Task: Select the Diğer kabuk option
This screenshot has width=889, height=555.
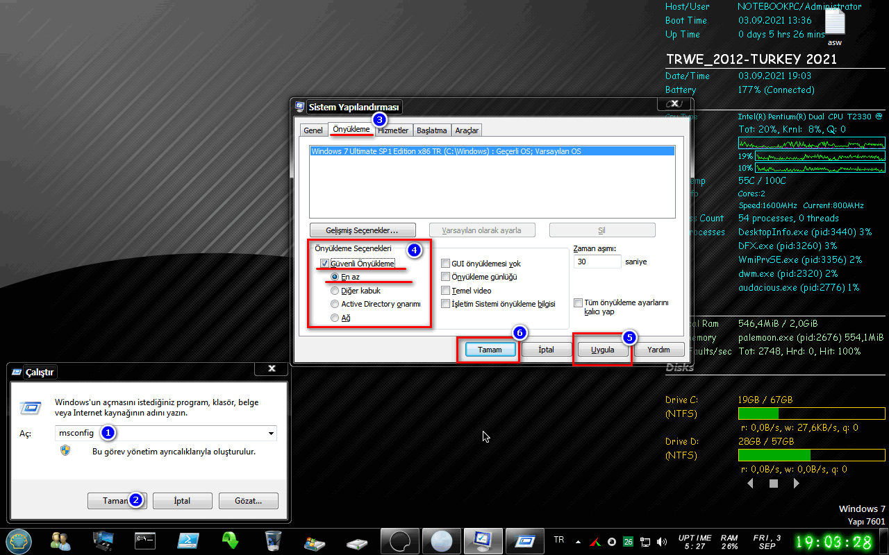Action: [335, 291]
